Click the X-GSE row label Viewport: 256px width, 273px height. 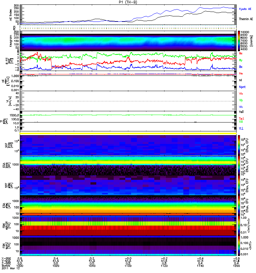pos(6,258)
